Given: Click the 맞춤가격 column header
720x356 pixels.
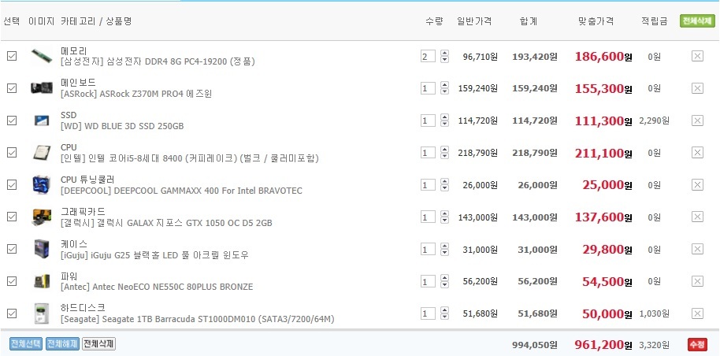Looking at the screenshot, I should [596, 21].
